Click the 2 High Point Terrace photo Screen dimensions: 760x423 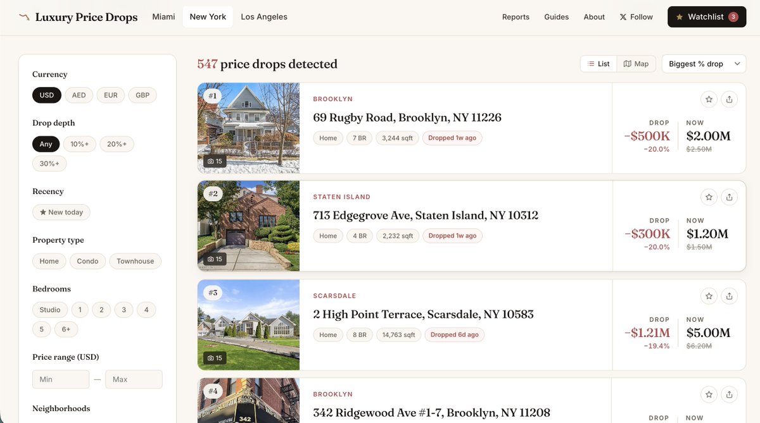pos(248,325)
